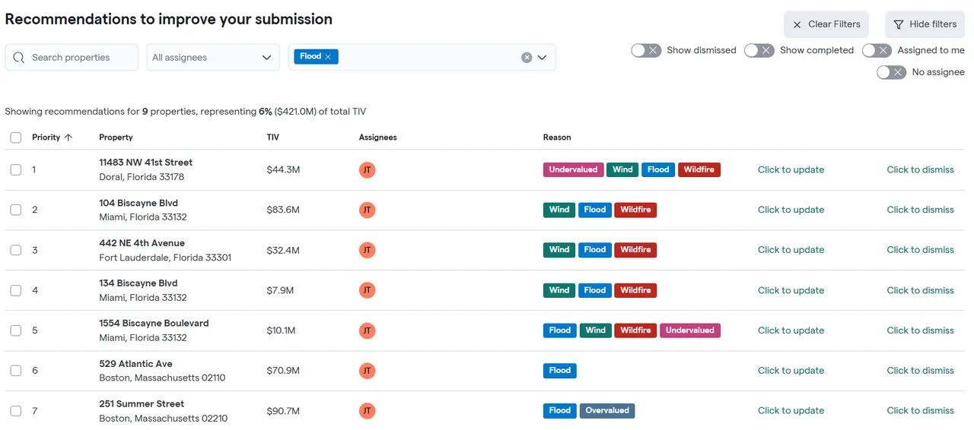The height and width of the screenshot is (430, 974).
Task: Click the Undervalued tag on 11483 NW 41st Street
Action: point(573,169)
